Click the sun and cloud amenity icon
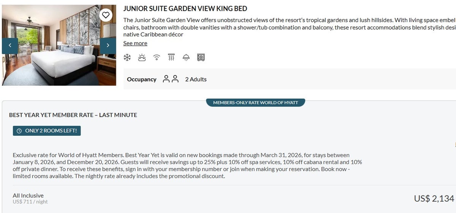This screenshot has height=213, width=456. [142, 58]
